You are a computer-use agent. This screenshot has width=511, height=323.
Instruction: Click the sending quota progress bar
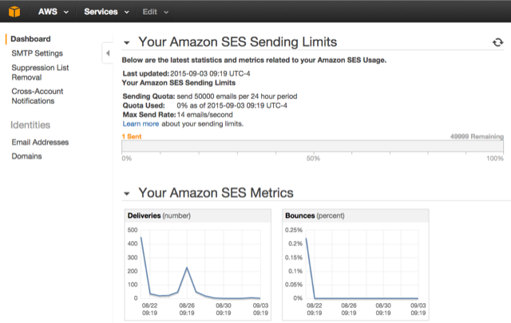pos(312,146)
